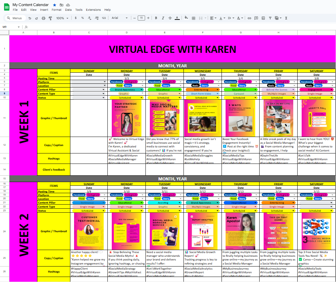This screenshot has width=336, height=282.
Task: Select column D header
Action: (127, 33)
